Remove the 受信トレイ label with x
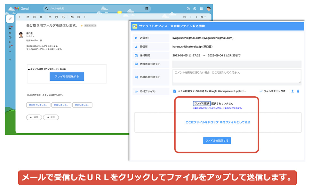 click(95, 26)
